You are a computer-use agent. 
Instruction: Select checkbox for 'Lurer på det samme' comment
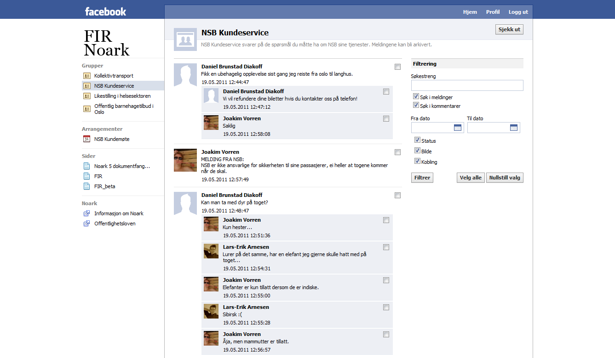click(386, 247)
